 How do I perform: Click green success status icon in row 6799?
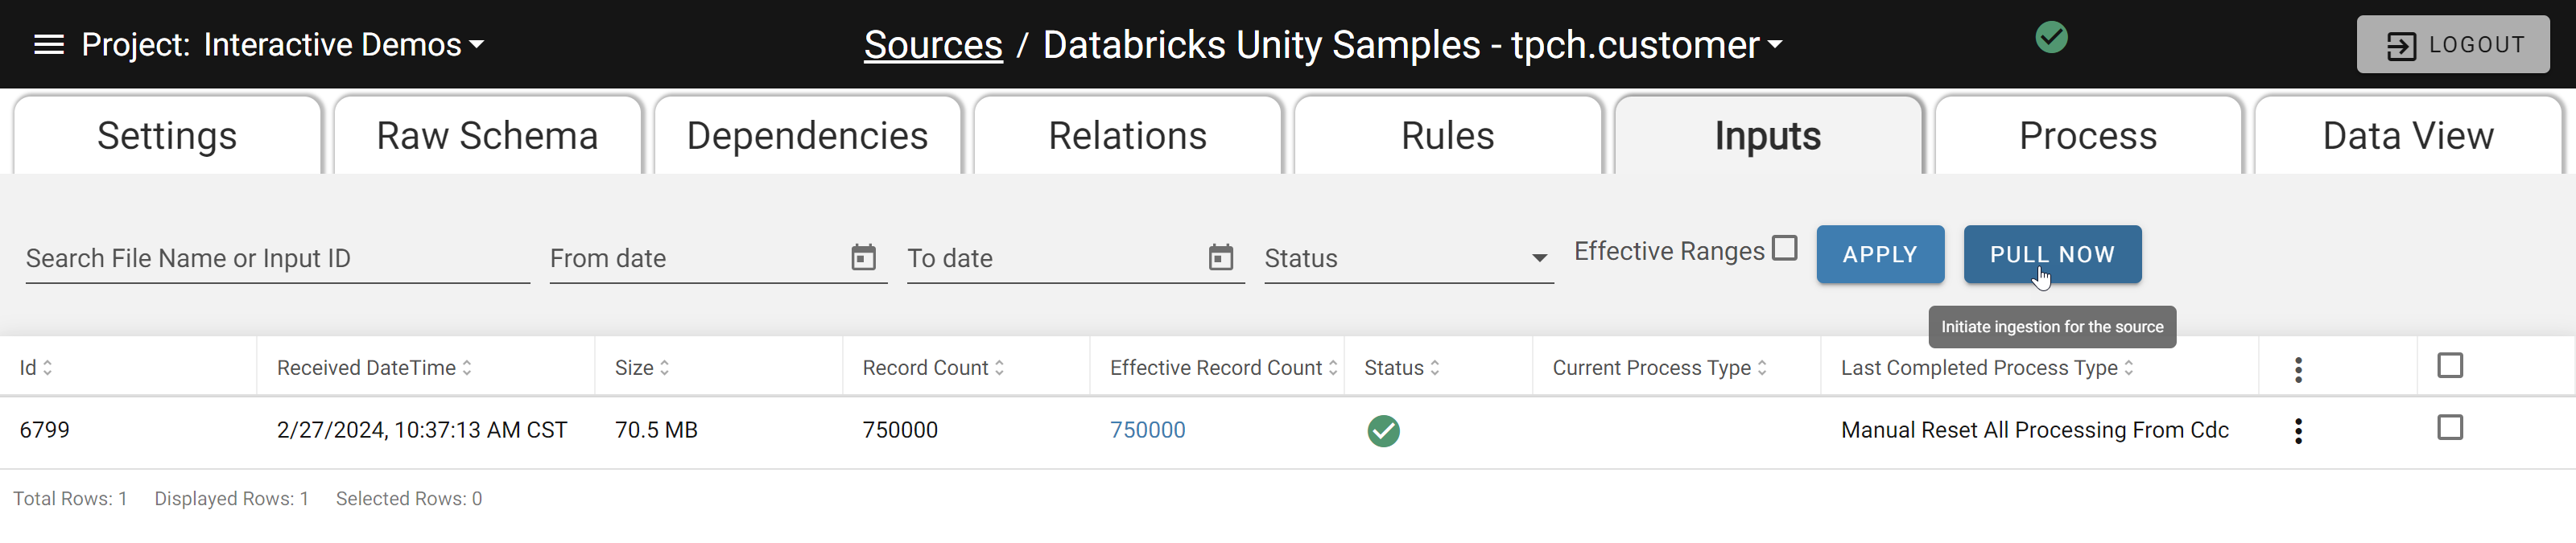[1383, 431]
